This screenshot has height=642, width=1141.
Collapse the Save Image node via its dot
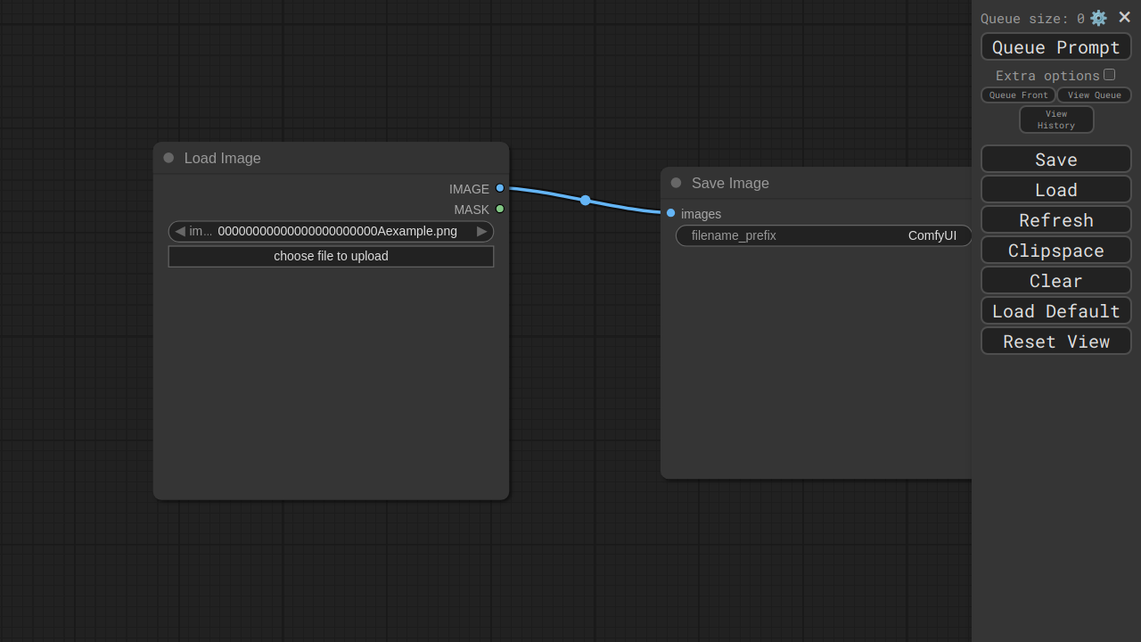[676, 183]
